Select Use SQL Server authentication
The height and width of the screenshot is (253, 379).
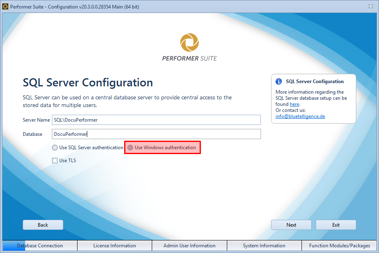point(55,147)
